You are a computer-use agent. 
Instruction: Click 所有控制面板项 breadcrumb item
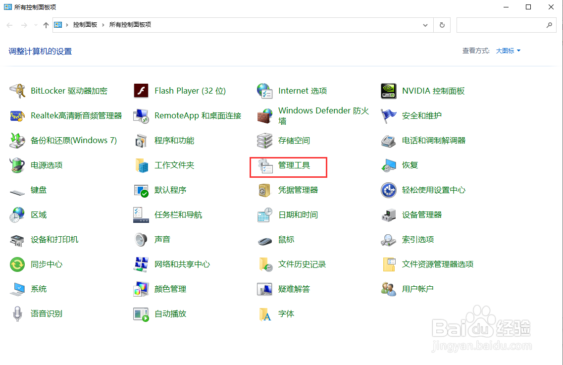pos(130,25)
